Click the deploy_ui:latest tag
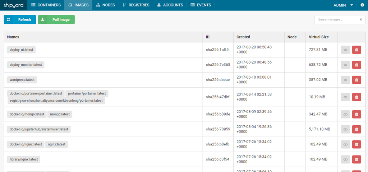This screenshot has height=172, width=368. (x=21, y=50)
